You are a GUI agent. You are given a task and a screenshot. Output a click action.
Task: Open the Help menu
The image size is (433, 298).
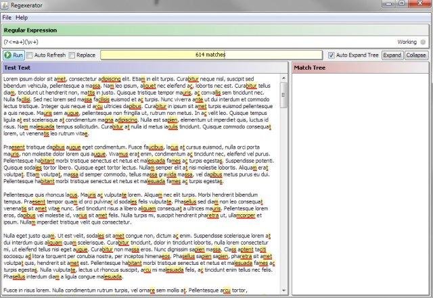pos(22,18)
